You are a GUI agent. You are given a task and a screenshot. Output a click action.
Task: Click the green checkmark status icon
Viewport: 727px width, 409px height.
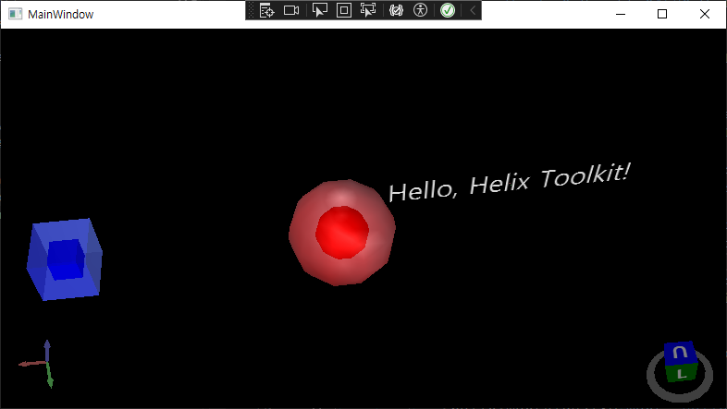[448, 10]
